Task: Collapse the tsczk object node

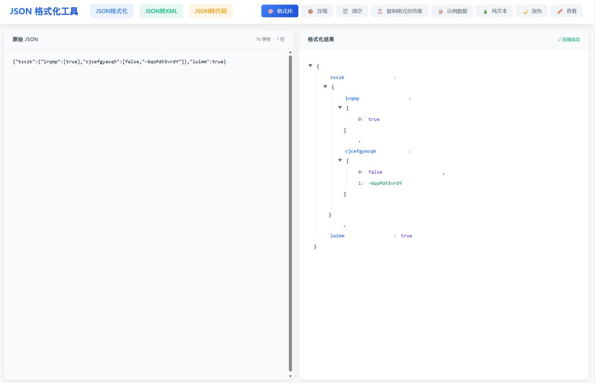Action: (325, 87)
